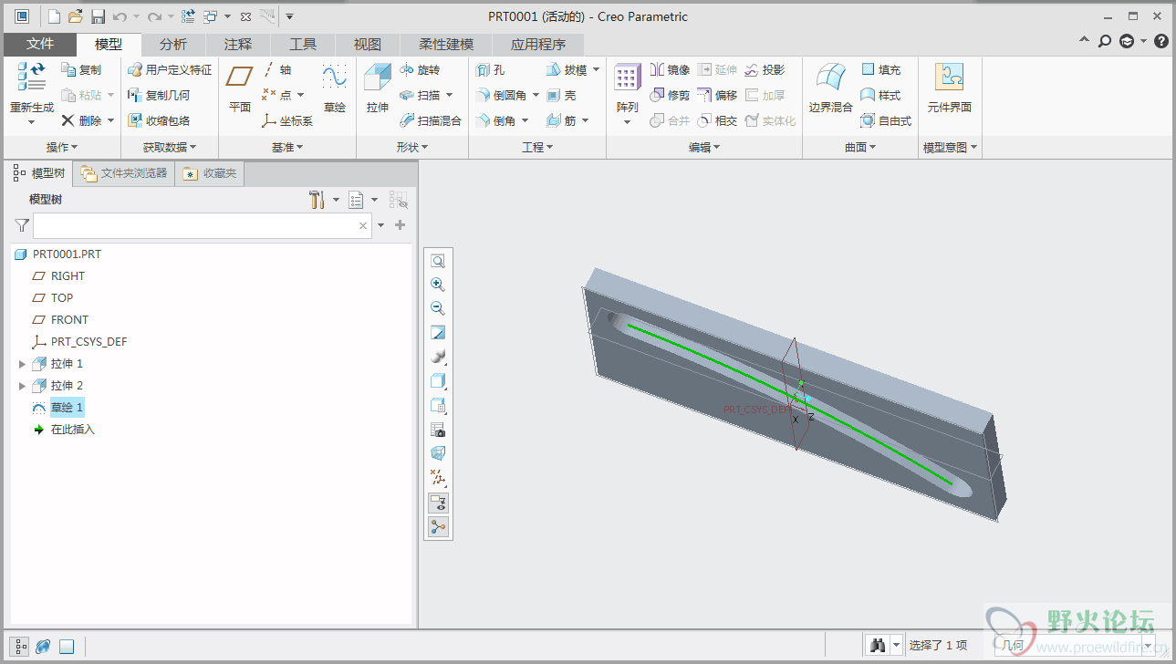
Task: Click the Style (样式) surface tool
Action: pos(880,95)
